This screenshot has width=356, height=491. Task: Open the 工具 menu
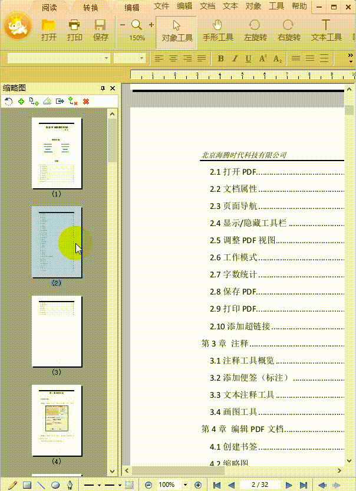[x=276, y=6]
